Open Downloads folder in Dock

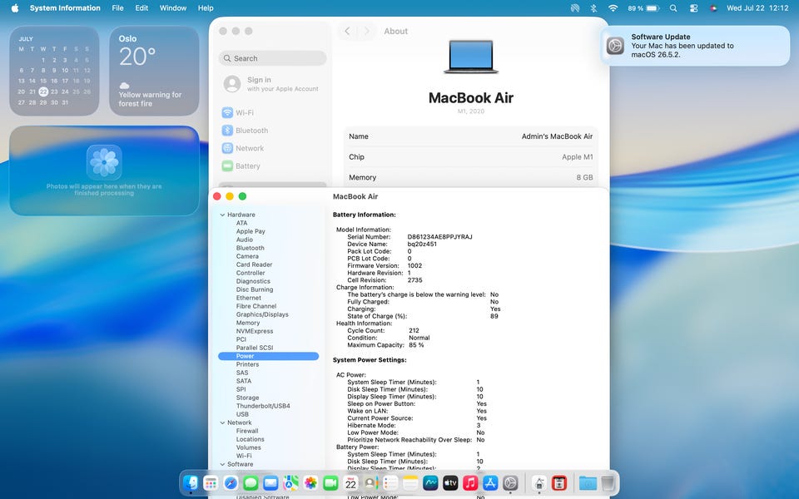tap(588, 482)
